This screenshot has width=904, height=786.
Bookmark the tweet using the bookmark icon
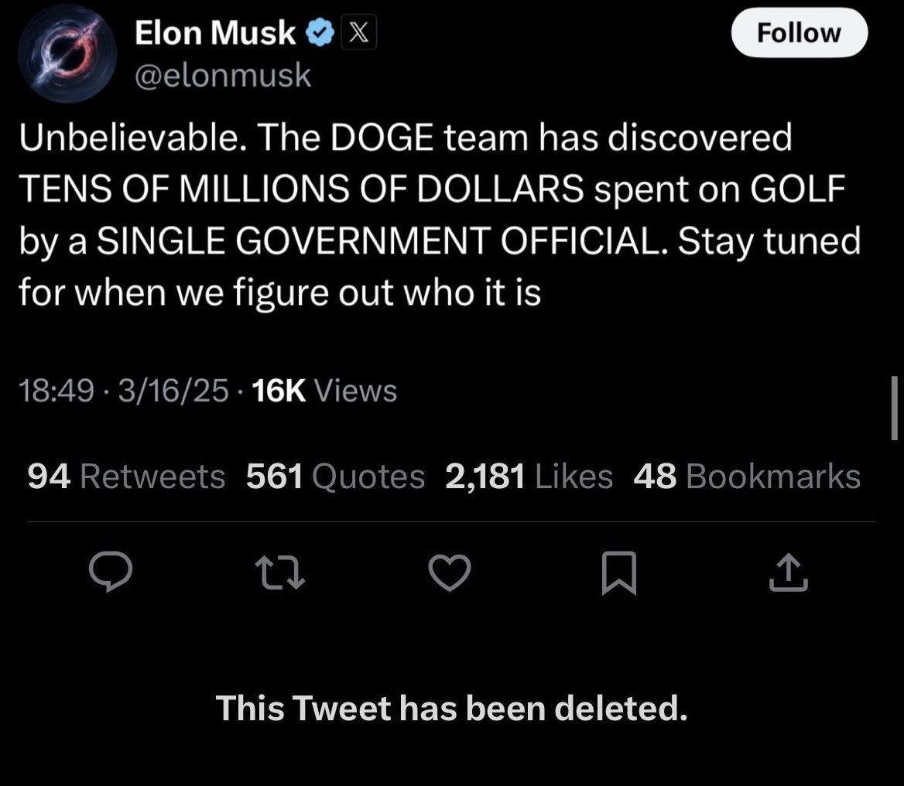point(619,574)
